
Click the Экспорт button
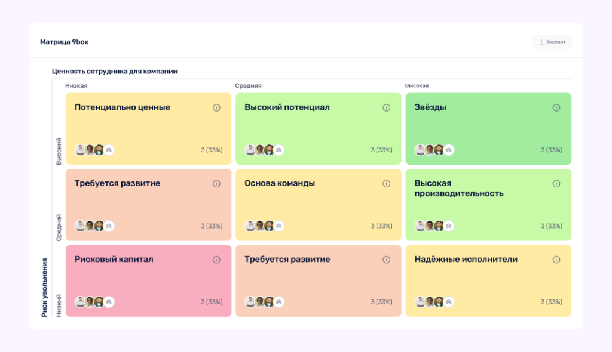552,42
